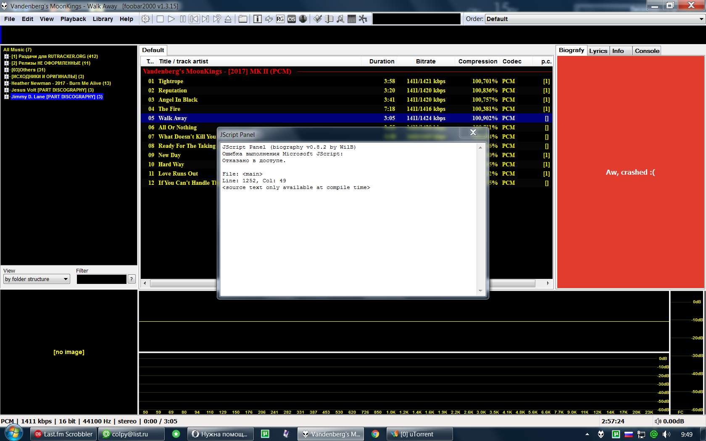This screenshot has width=706, height=441.
Task: Expand the 'ИСХОДНИКИ И ОРИГИНАЛЫ (3)' node
Action: (x=7, y=76)
